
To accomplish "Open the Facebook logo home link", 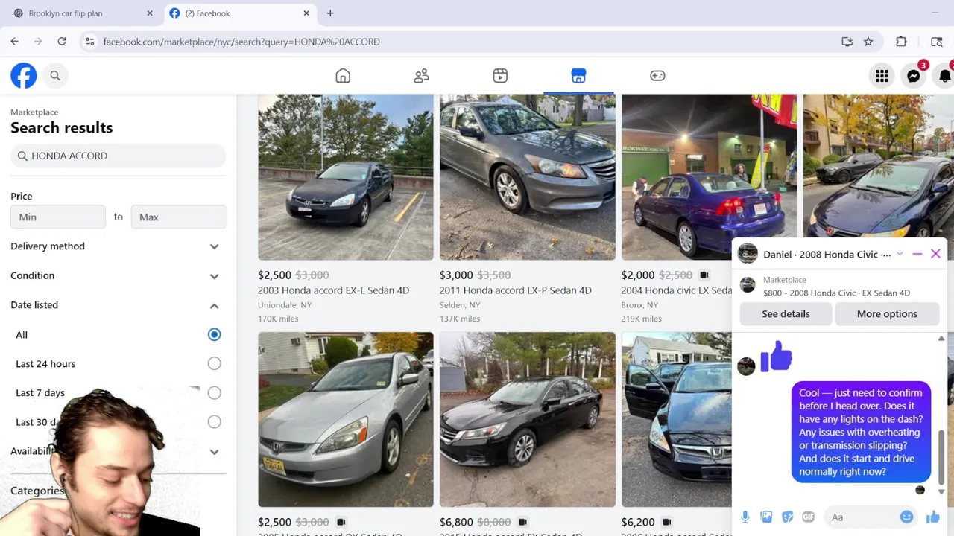I will [x=24, y=75].
